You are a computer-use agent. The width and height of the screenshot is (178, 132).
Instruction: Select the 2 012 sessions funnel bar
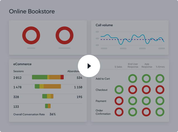[48, 77]
